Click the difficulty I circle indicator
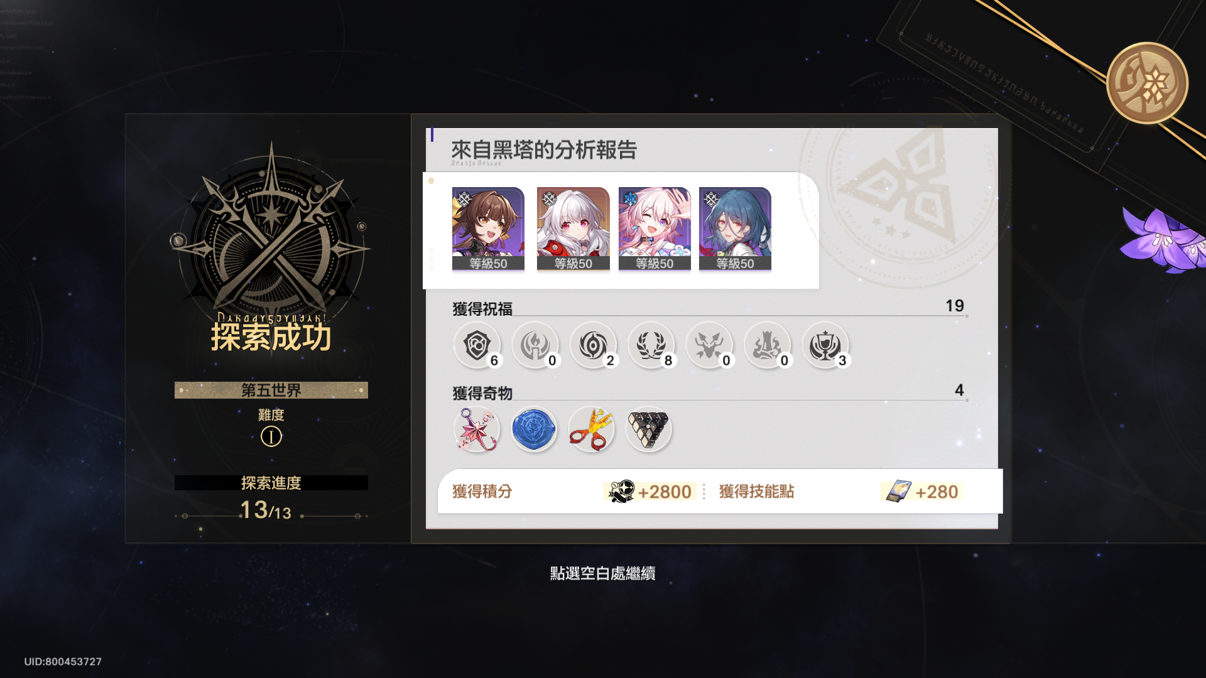1206x678 pixels. click(271, 436)
